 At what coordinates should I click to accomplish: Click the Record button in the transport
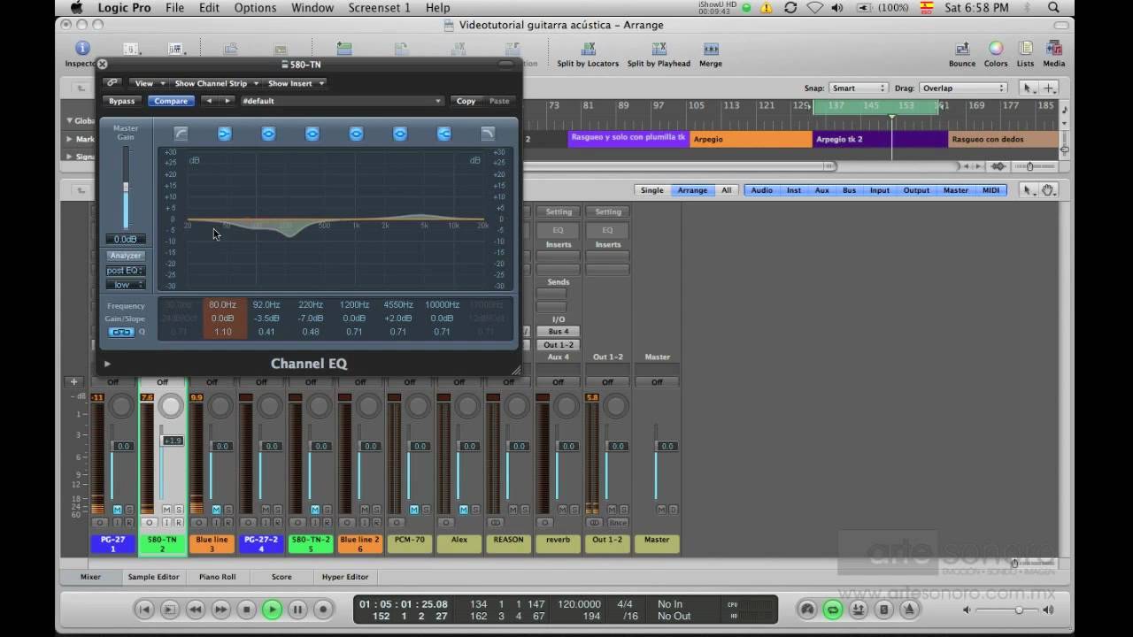click(x=323, y=609)
